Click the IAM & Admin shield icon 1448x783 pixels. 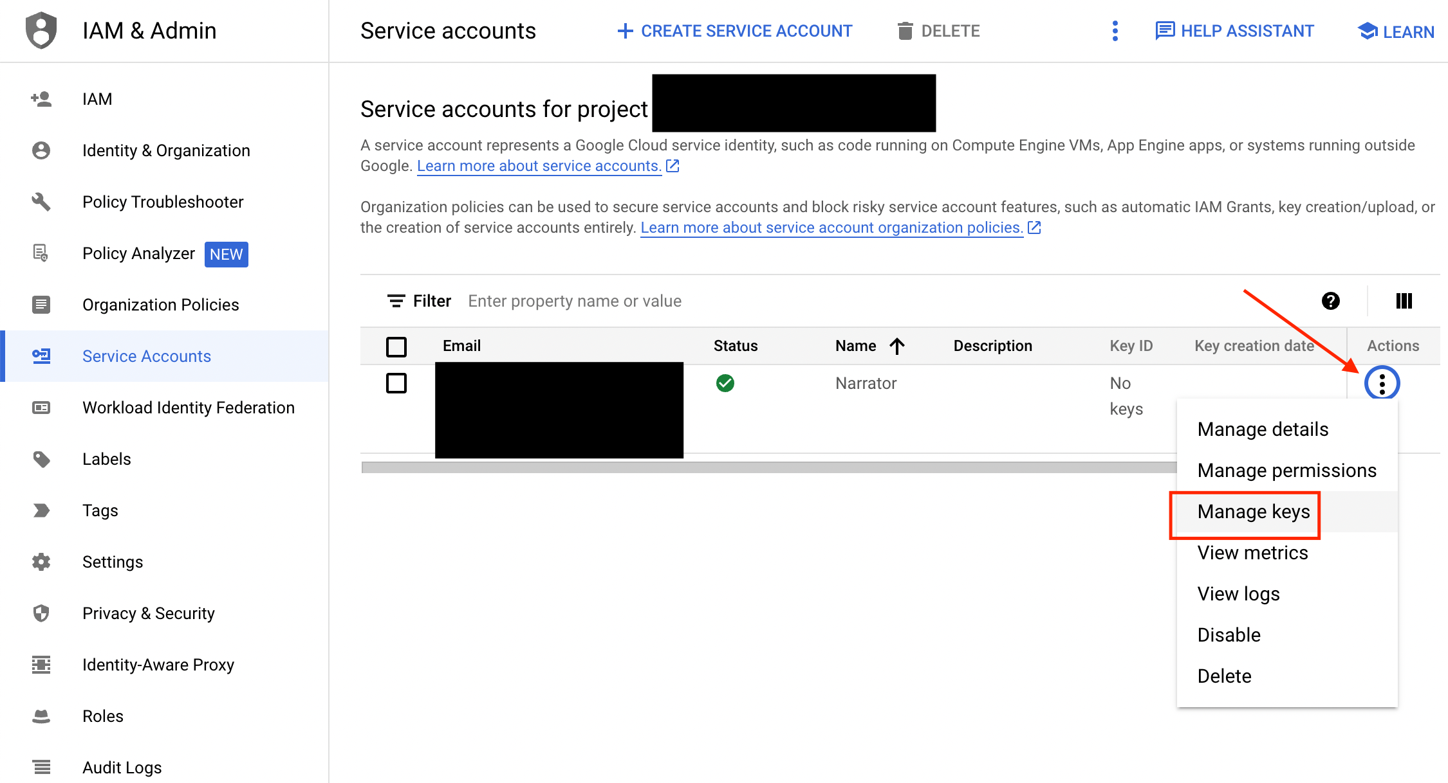click(x=41, y=30)
